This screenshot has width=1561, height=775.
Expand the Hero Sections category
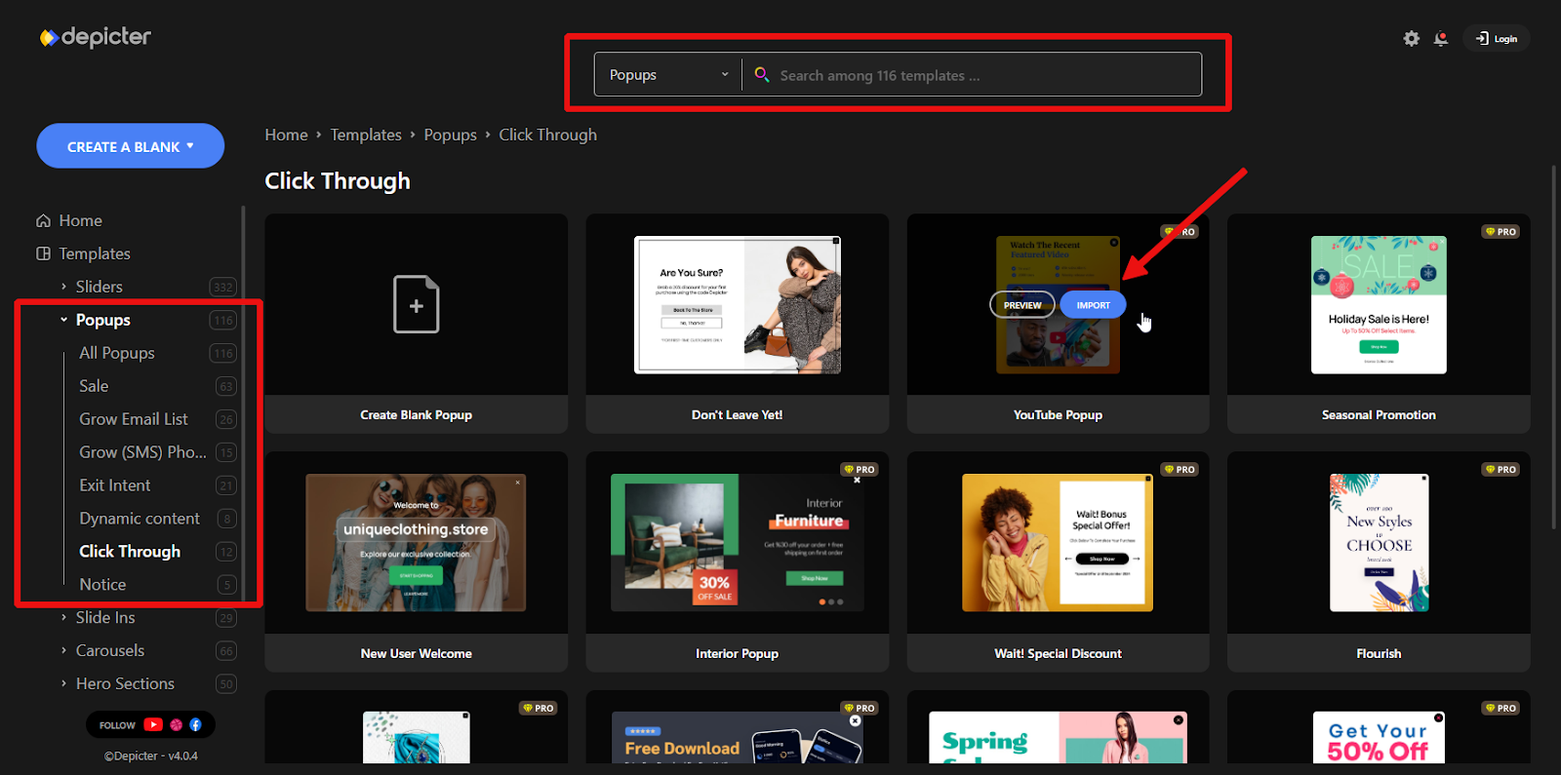125,683
